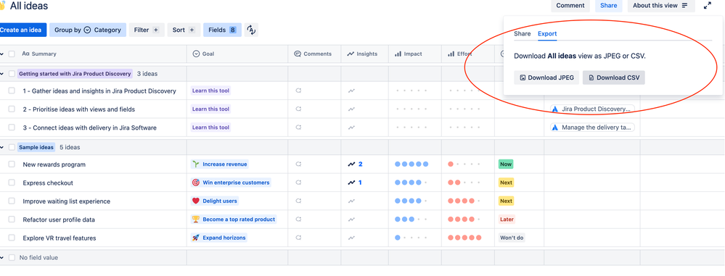Screen dimensions: 725x276
Task: Collapse the Getting started with Jira group
Action: [2, 74]
